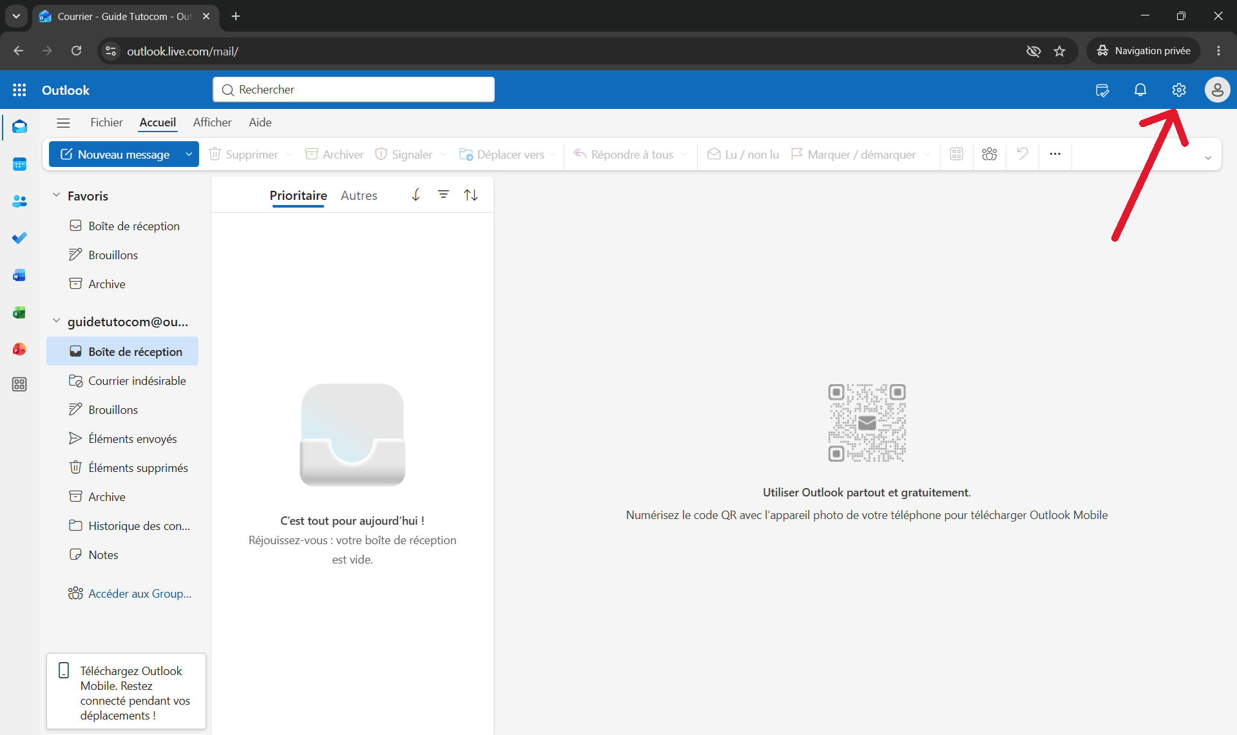Open the account profile avatar
Viewport: 1237px width, 735px height.
click(x=1217, y=90)
